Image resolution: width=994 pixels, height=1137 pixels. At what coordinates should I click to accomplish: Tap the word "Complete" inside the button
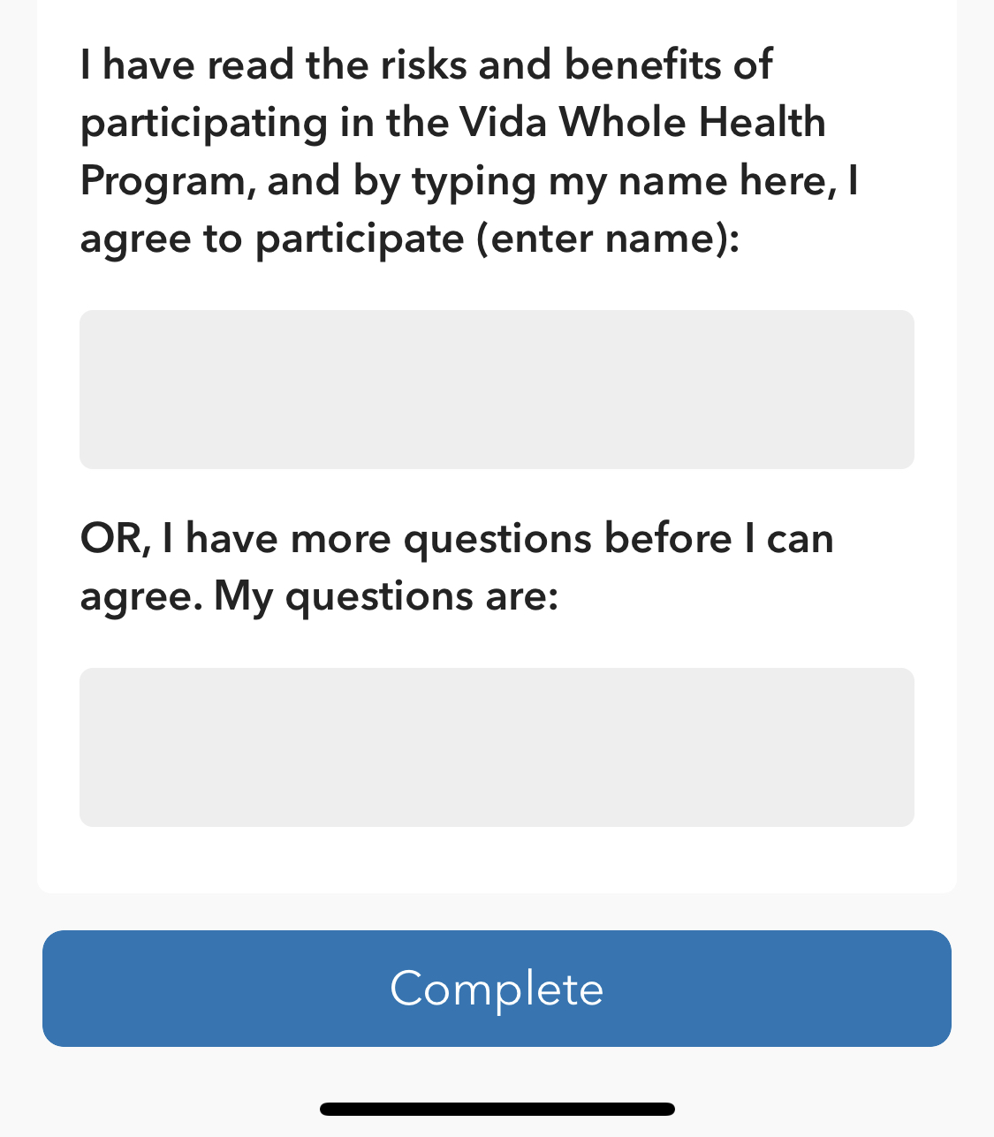tap(497, 989)
